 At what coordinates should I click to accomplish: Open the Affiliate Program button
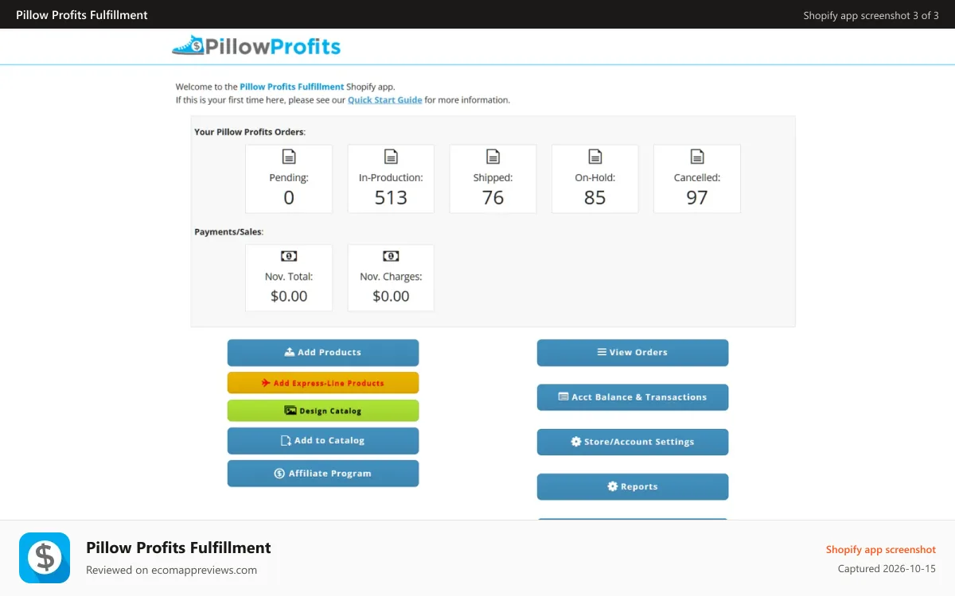coord(323,474)
